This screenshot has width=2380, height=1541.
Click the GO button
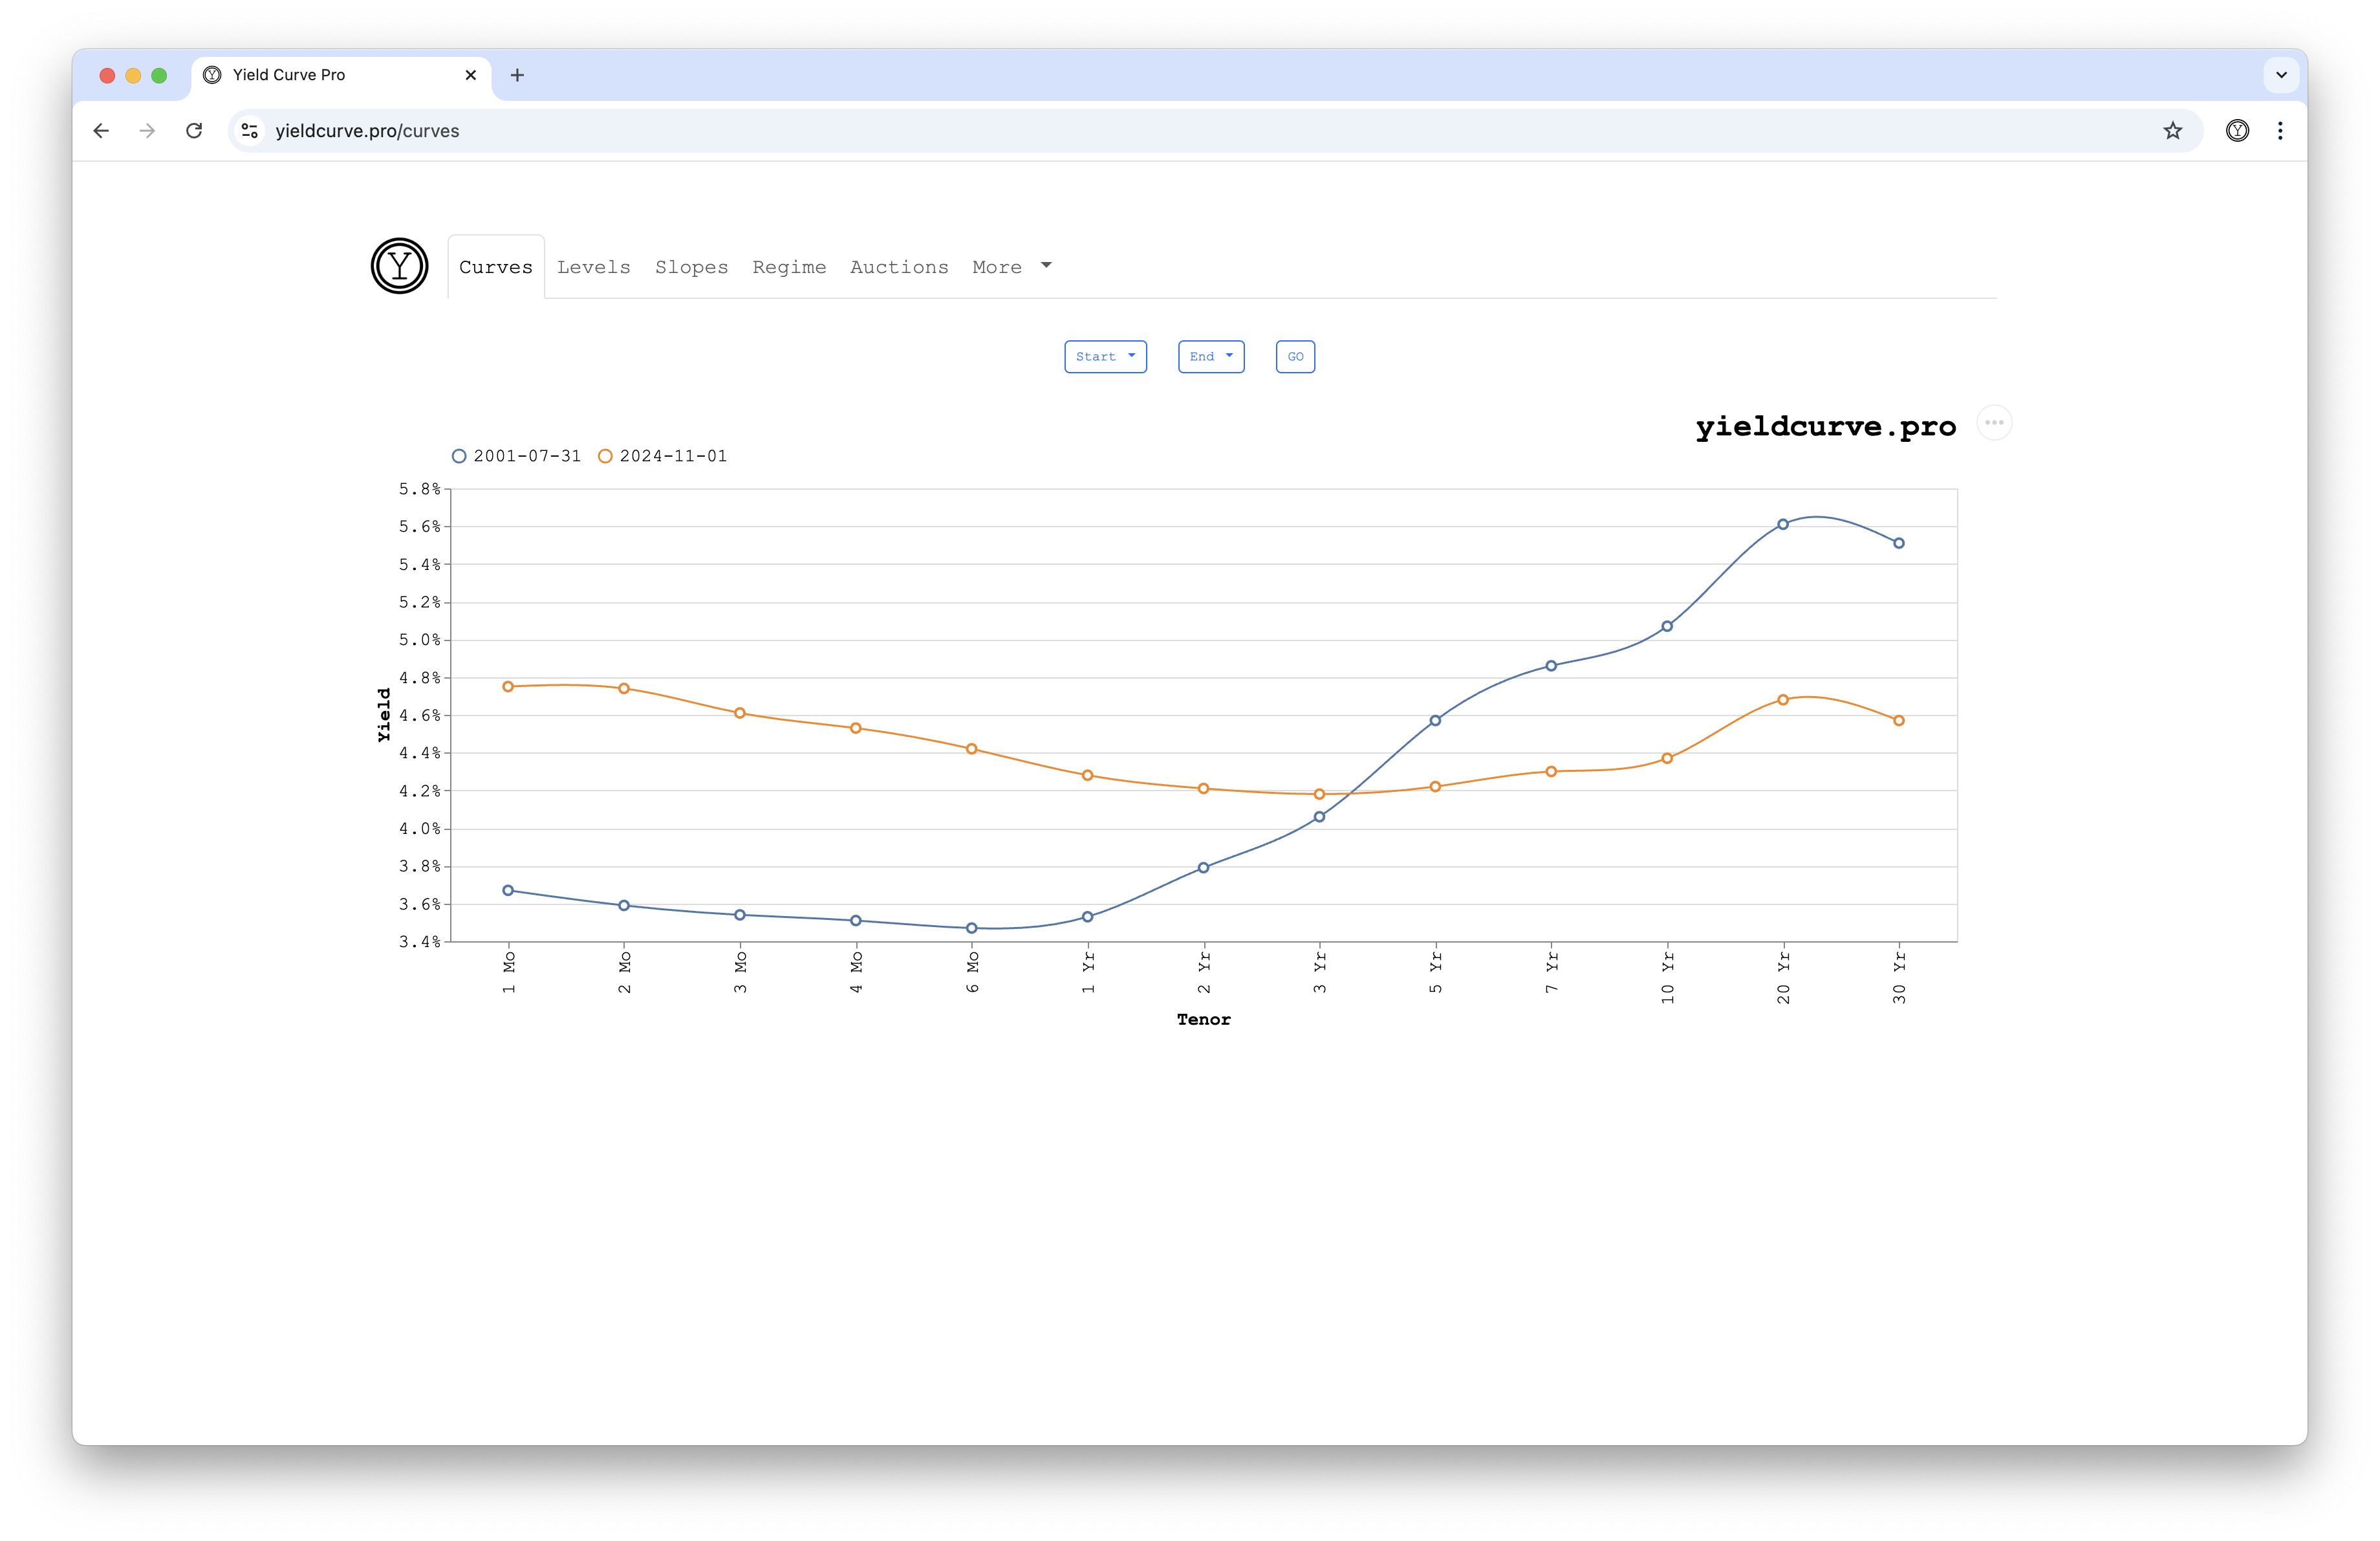pyautogui.click(x=1295, y=357)
